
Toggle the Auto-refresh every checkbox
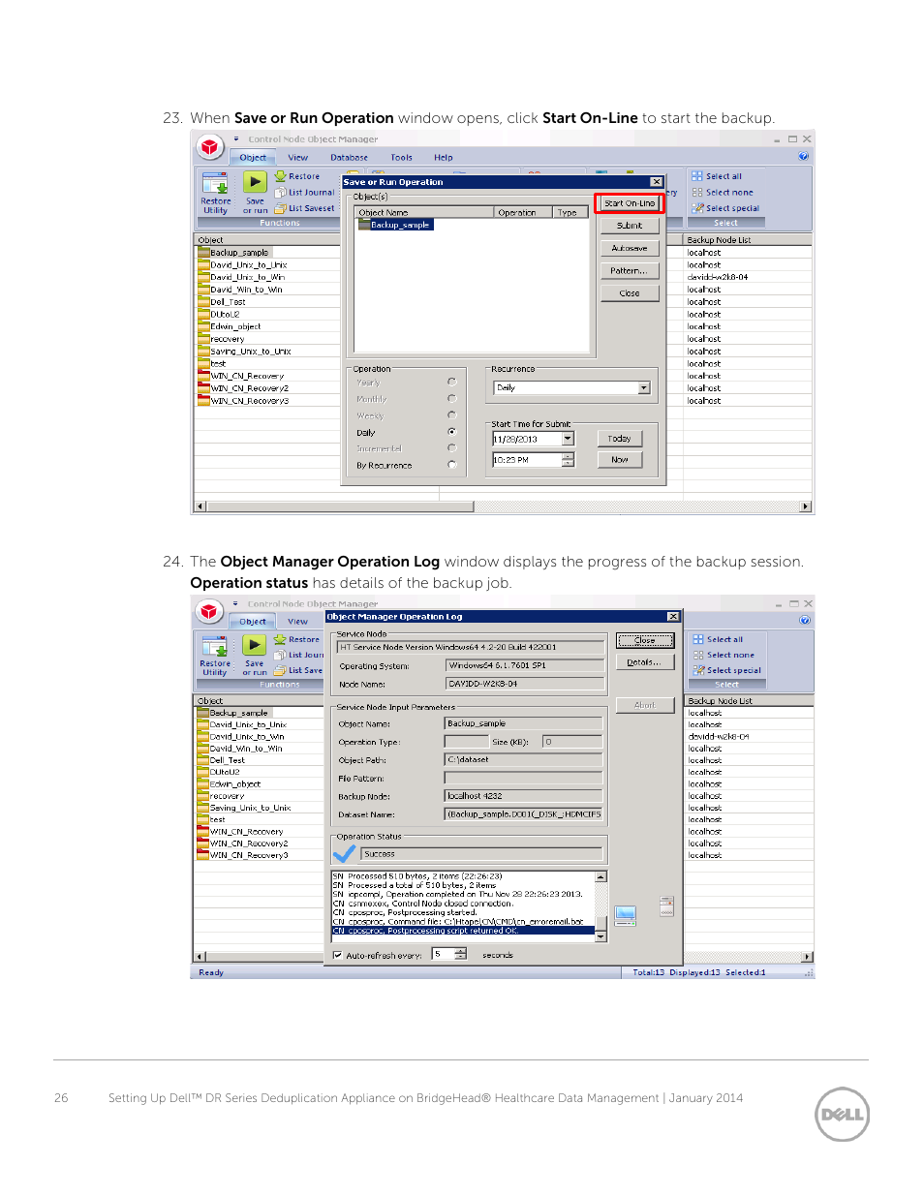click(x=338, y=955)
